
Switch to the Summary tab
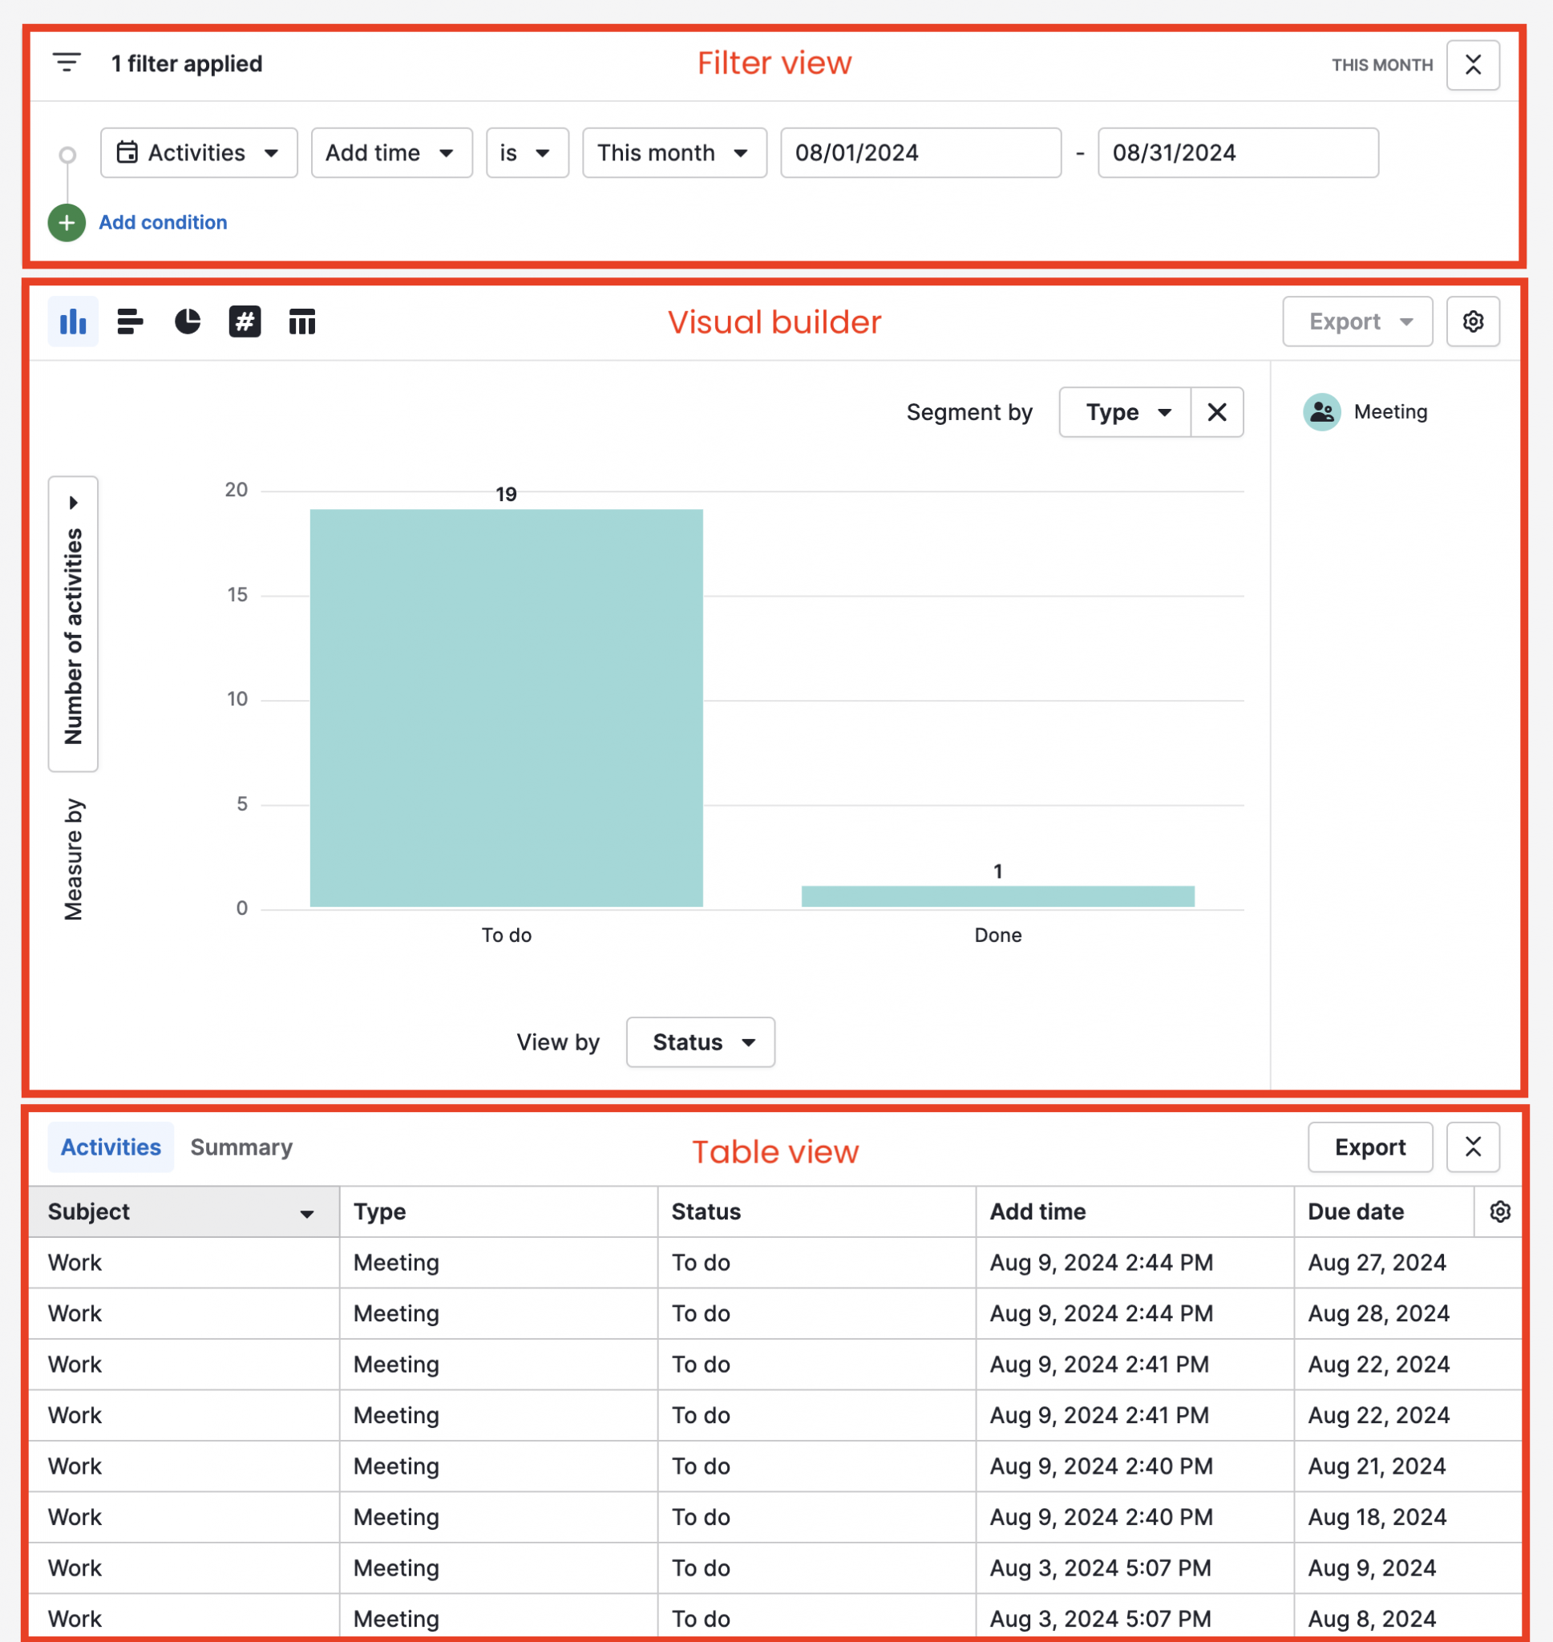coord(241,1147)
